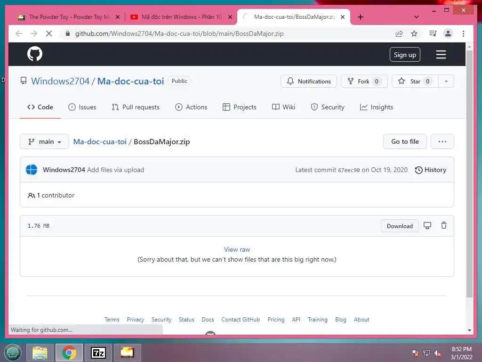The image size is (482, 362).
Task: Open the Terms footer link
Action: 112,320
